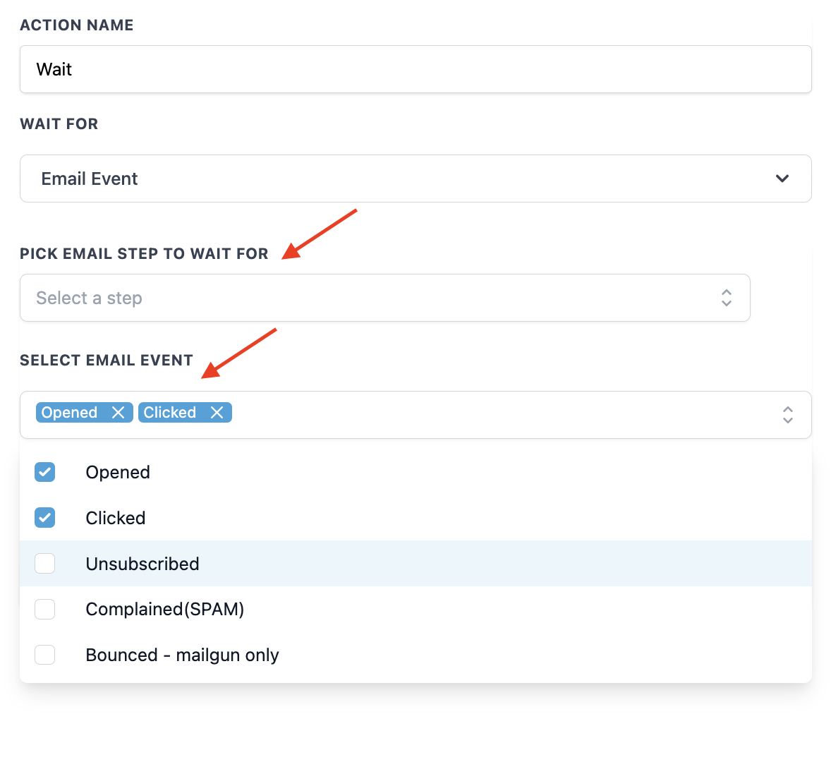Viewport: 831px width, 762px height.
Task: Click the Opened option label in list
Action: [x=118, y=472]
